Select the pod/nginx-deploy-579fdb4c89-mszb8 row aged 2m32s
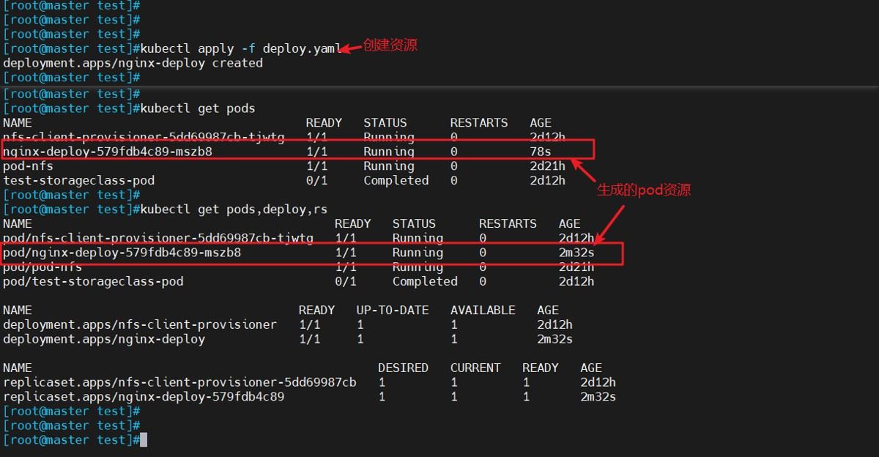The height and width of the screenshot is (457, 879). tap(122, 253)
